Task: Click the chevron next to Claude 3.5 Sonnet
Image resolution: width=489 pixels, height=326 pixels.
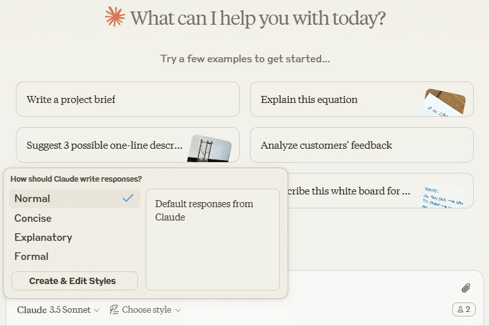Action: [97, 310]
